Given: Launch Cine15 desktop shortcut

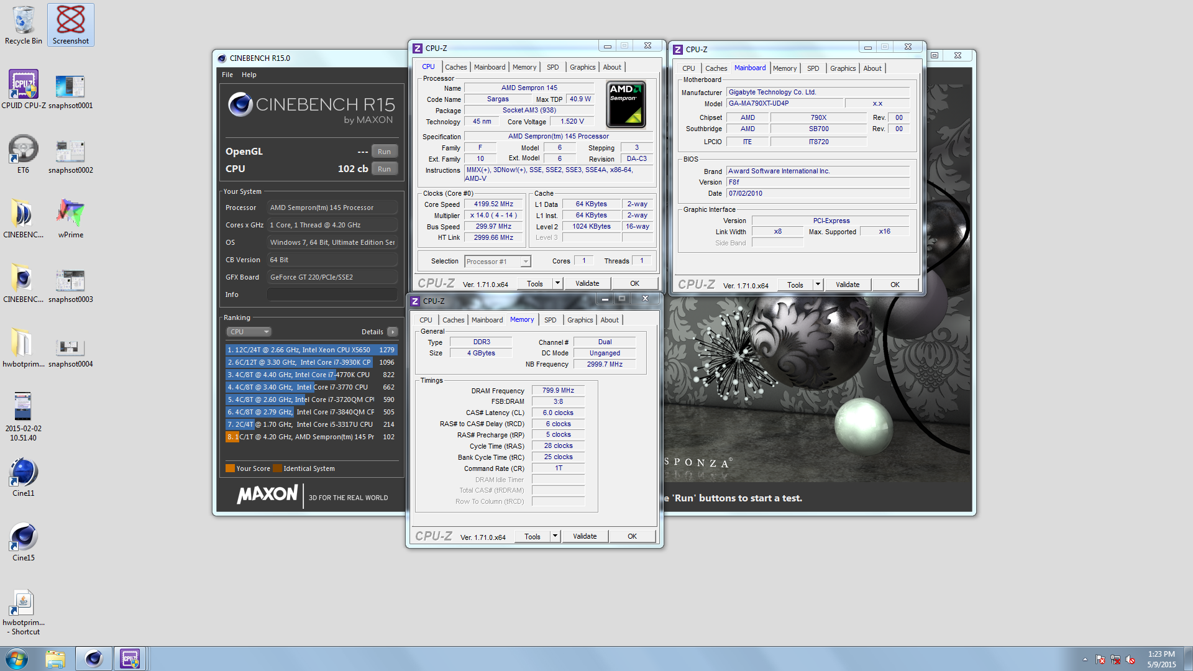Looking at the screenshot, I should 24,542.
